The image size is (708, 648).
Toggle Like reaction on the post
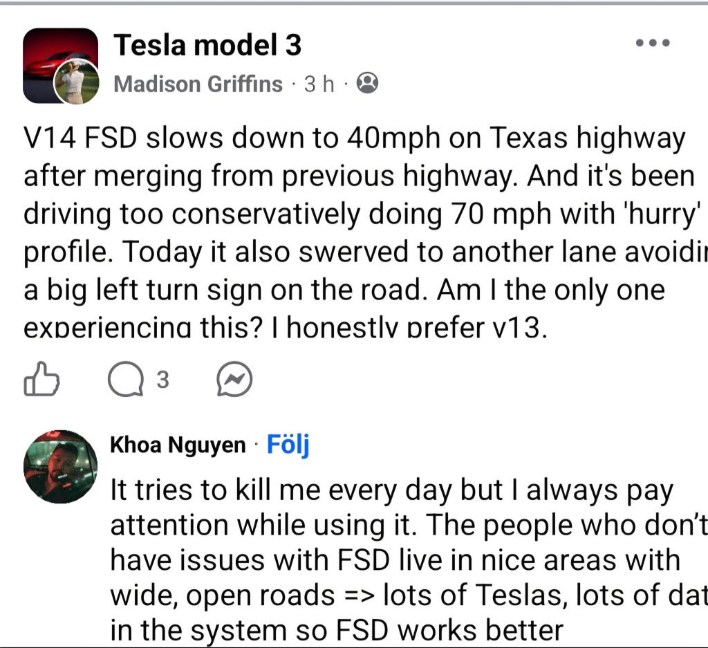tap(41, 378)
